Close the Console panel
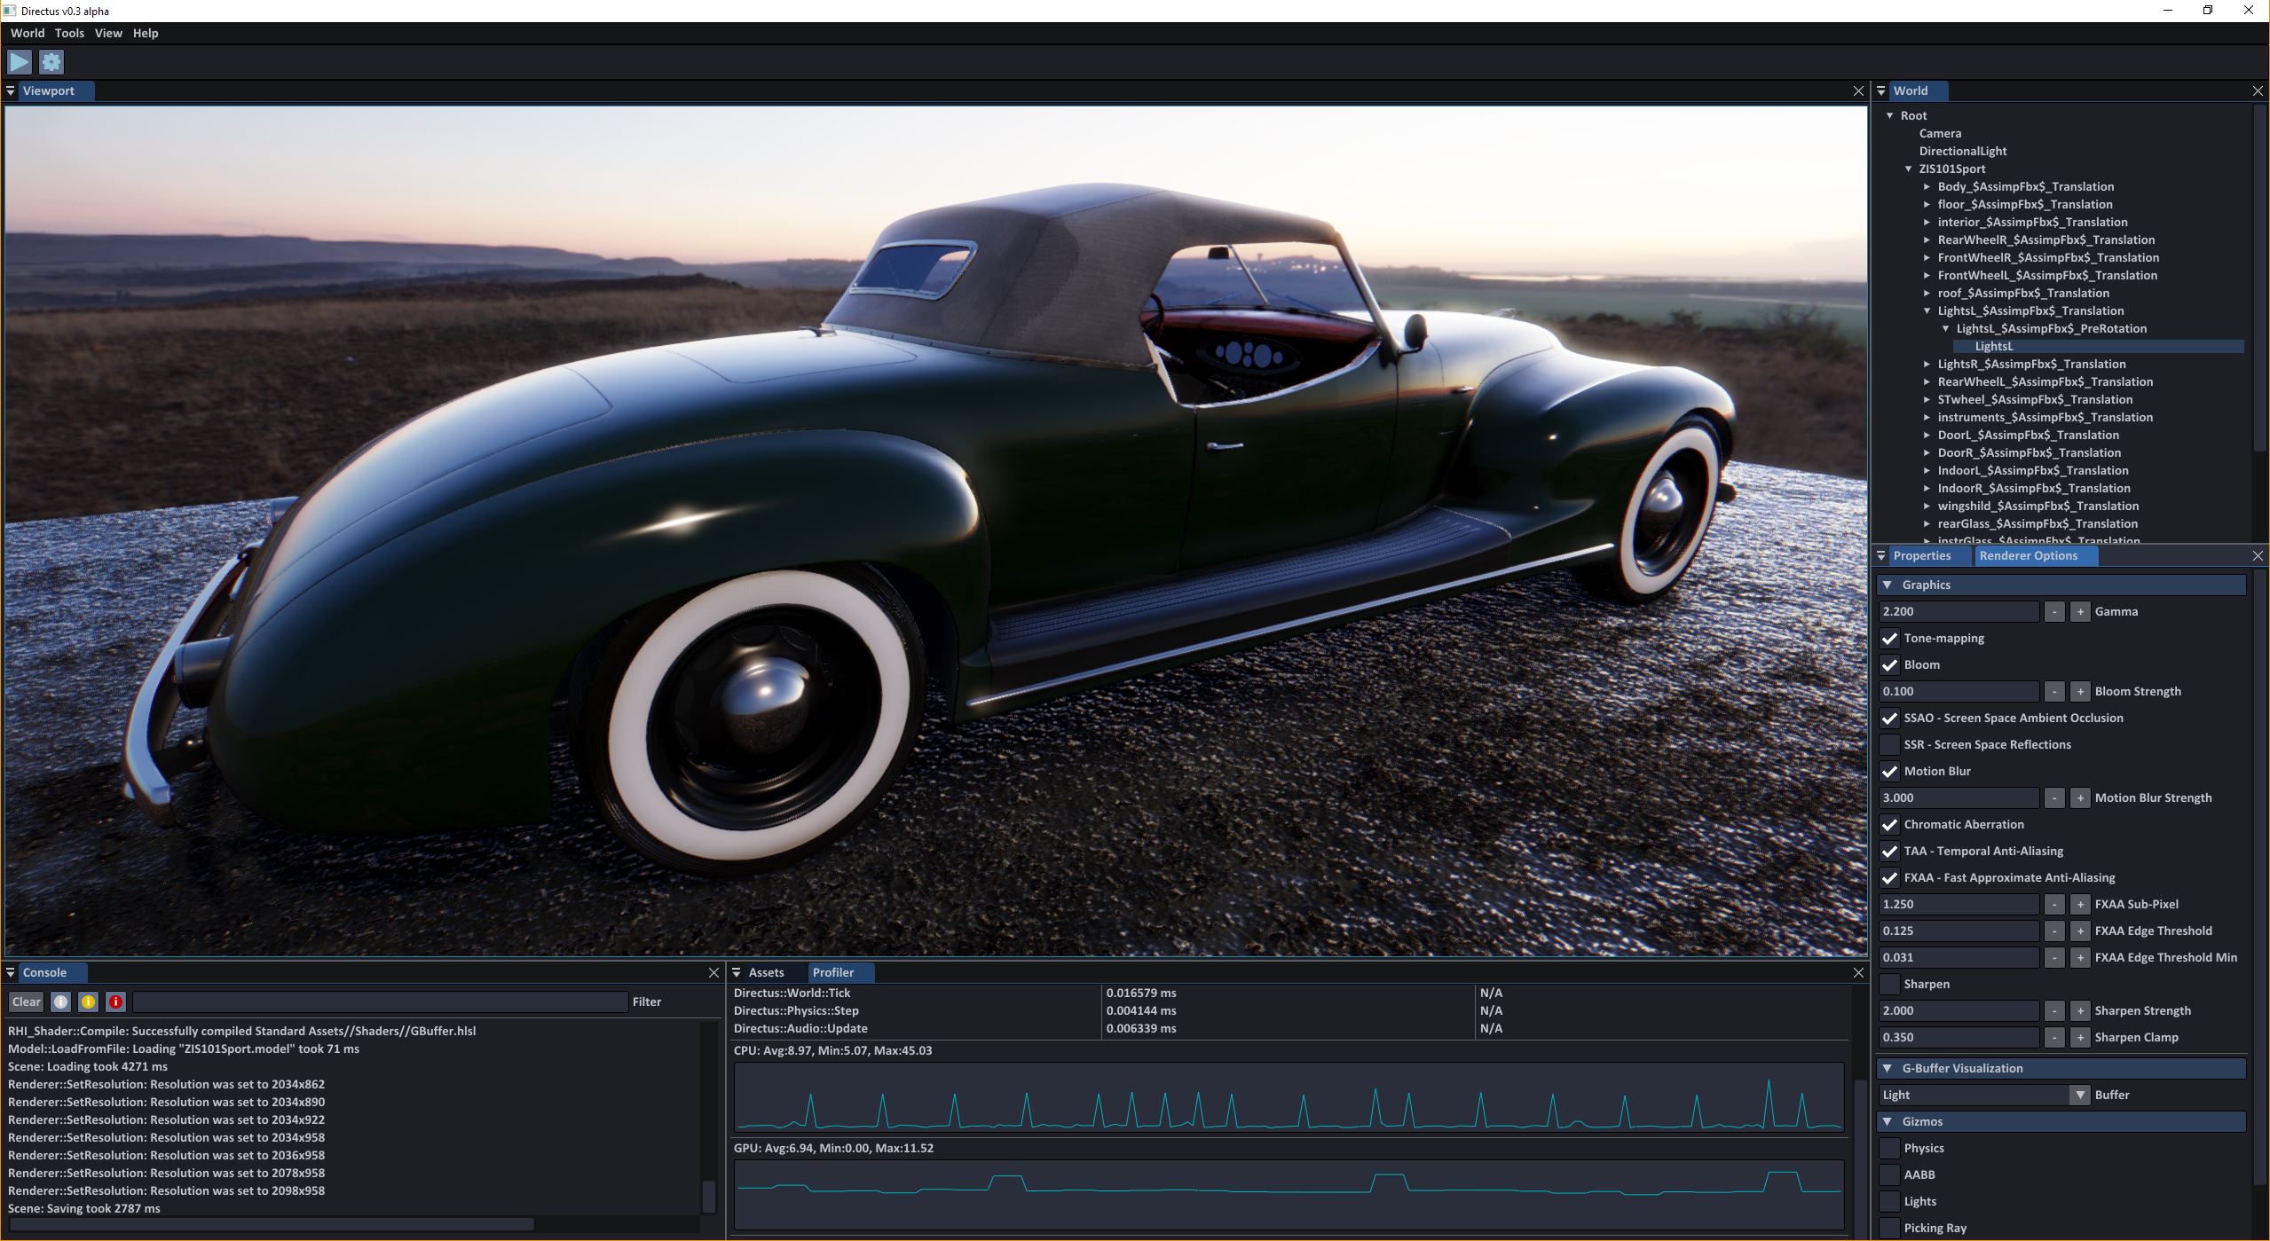 pos(713,973)
